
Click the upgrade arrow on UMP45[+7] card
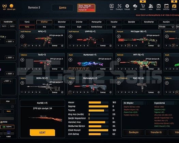pyautogui.click(x=71, y=36)
